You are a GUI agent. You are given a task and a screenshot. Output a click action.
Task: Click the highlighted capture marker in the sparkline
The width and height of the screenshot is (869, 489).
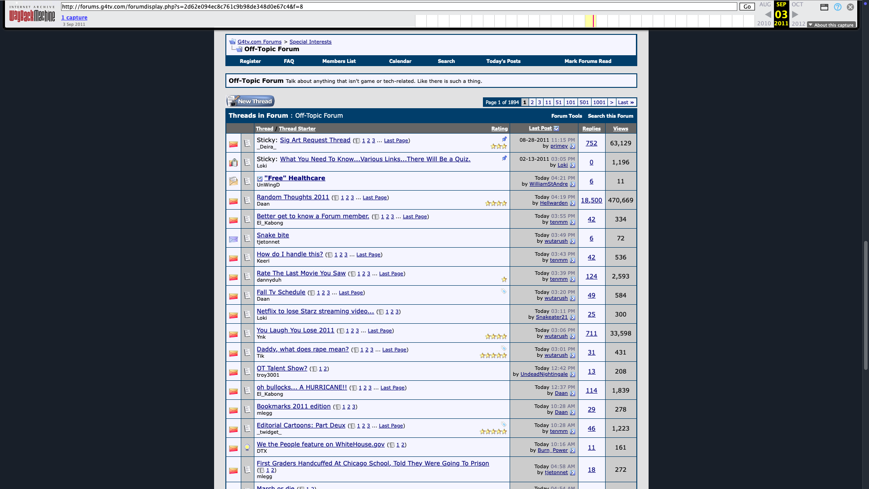coord(593,21)
